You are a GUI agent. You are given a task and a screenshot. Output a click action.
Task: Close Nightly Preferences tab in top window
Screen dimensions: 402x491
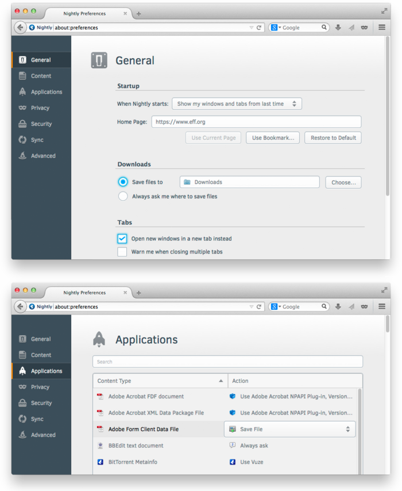coord(125,13)
